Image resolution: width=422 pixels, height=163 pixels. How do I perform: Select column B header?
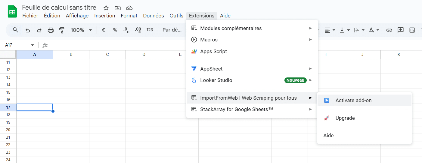(71, 54)
